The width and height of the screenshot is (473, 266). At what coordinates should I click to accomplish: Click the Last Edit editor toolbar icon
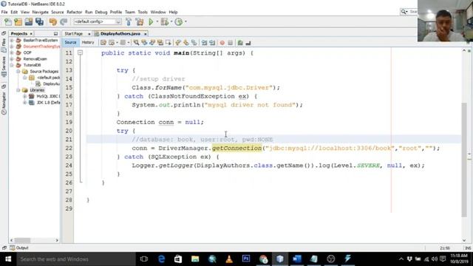tap(103, 43)
